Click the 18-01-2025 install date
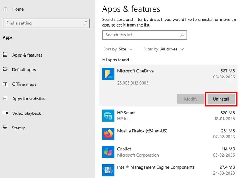Viewport: 240px width, 178px height. (x=224, y=119)
